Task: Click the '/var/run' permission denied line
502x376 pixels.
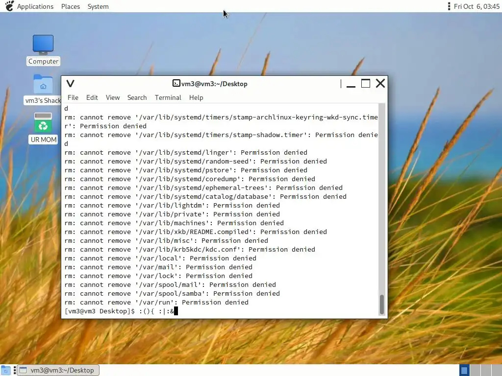Action: (156, 302)
